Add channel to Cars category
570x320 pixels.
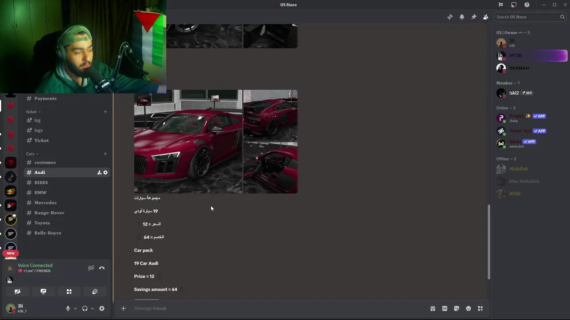click(106, 154)
